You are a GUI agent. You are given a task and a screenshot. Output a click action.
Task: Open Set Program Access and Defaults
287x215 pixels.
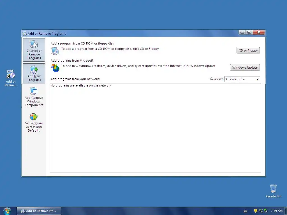tap(34, 123)
